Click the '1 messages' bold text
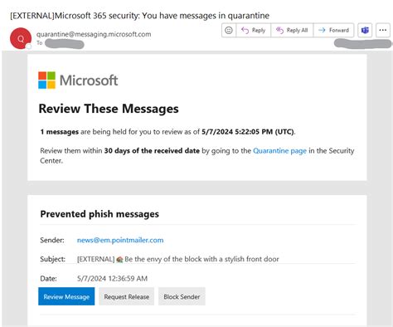Image resolution: width=393 pixels, height=327 pixels. tap(60, 132)
